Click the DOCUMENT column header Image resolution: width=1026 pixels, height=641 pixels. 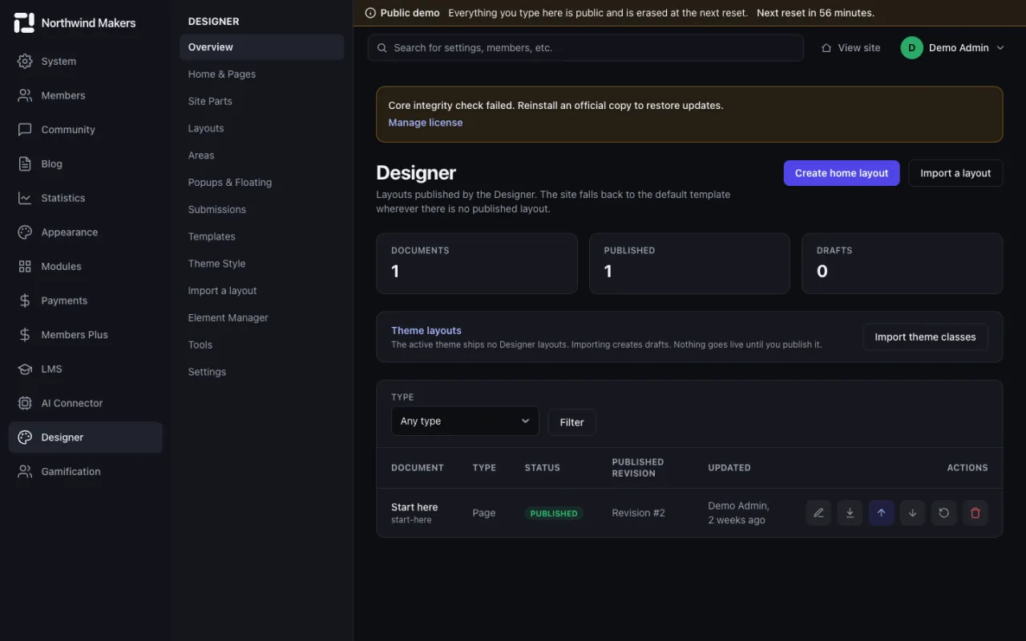[418, 468]
